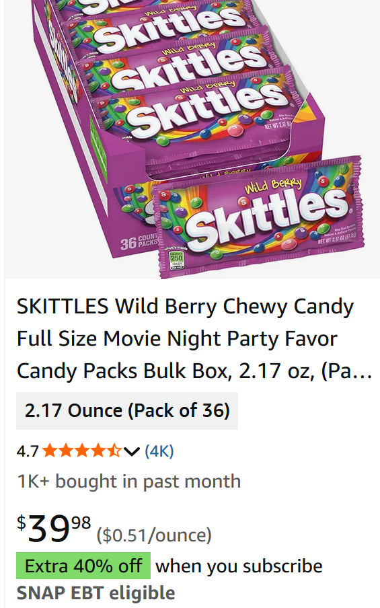Screen dimensions: 380x608
Task: Click the 250 calories label on the pack
Action: pyautogui.click(x=176, y=260)
